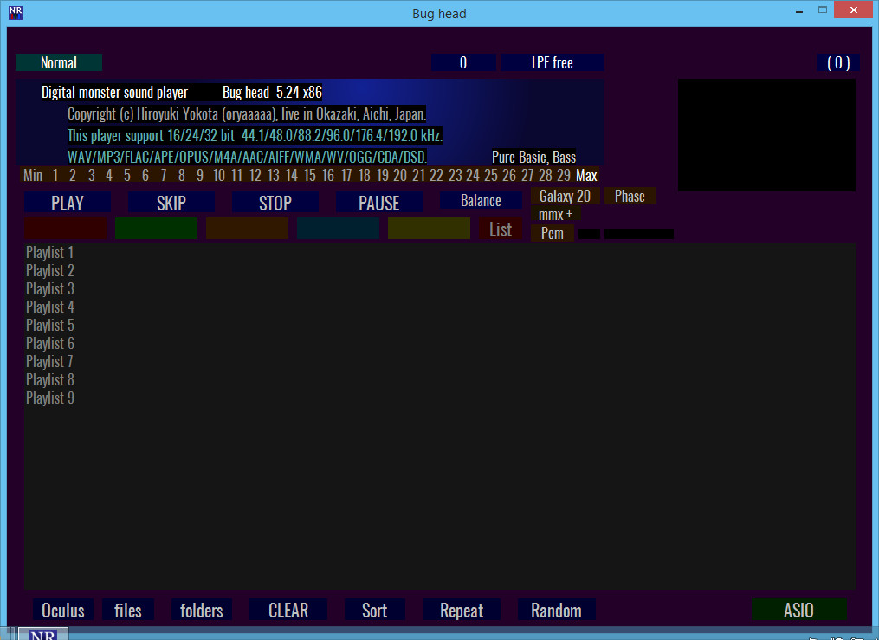Screen dimensions: 879x640
Task: Select the olive color swatch
Action: [x=429, y=229]
